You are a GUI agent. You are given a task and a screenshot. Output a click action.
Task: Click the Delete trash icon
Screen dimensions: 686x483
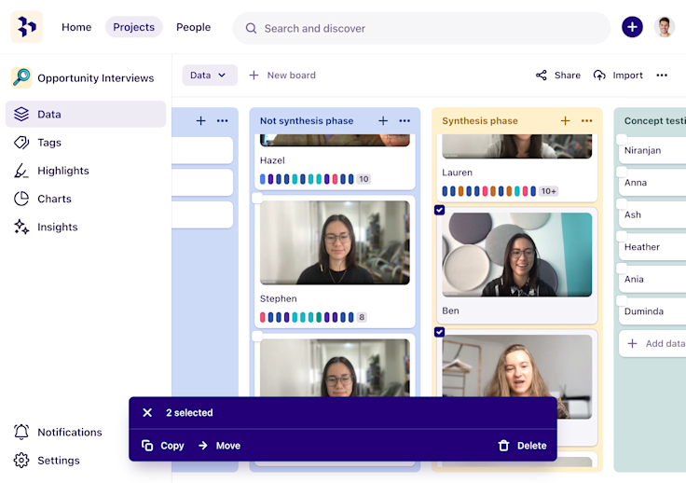pyautogui.click(x=503, y=446)
